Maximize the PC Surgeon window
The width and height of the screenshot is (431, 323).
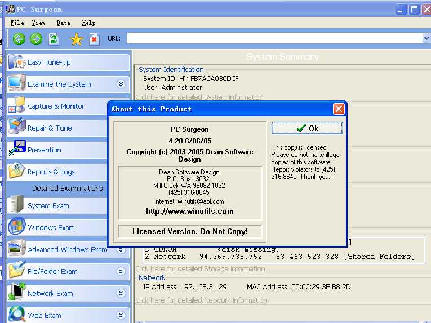pos(414,10)
